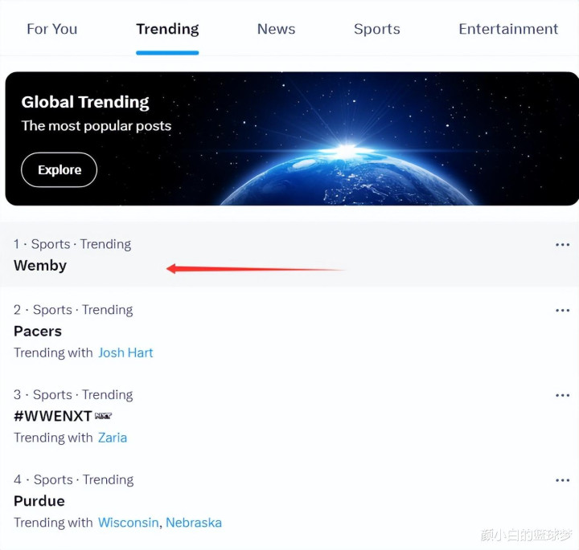
Task: Select the Trending tab
Action: click(167, 29)
